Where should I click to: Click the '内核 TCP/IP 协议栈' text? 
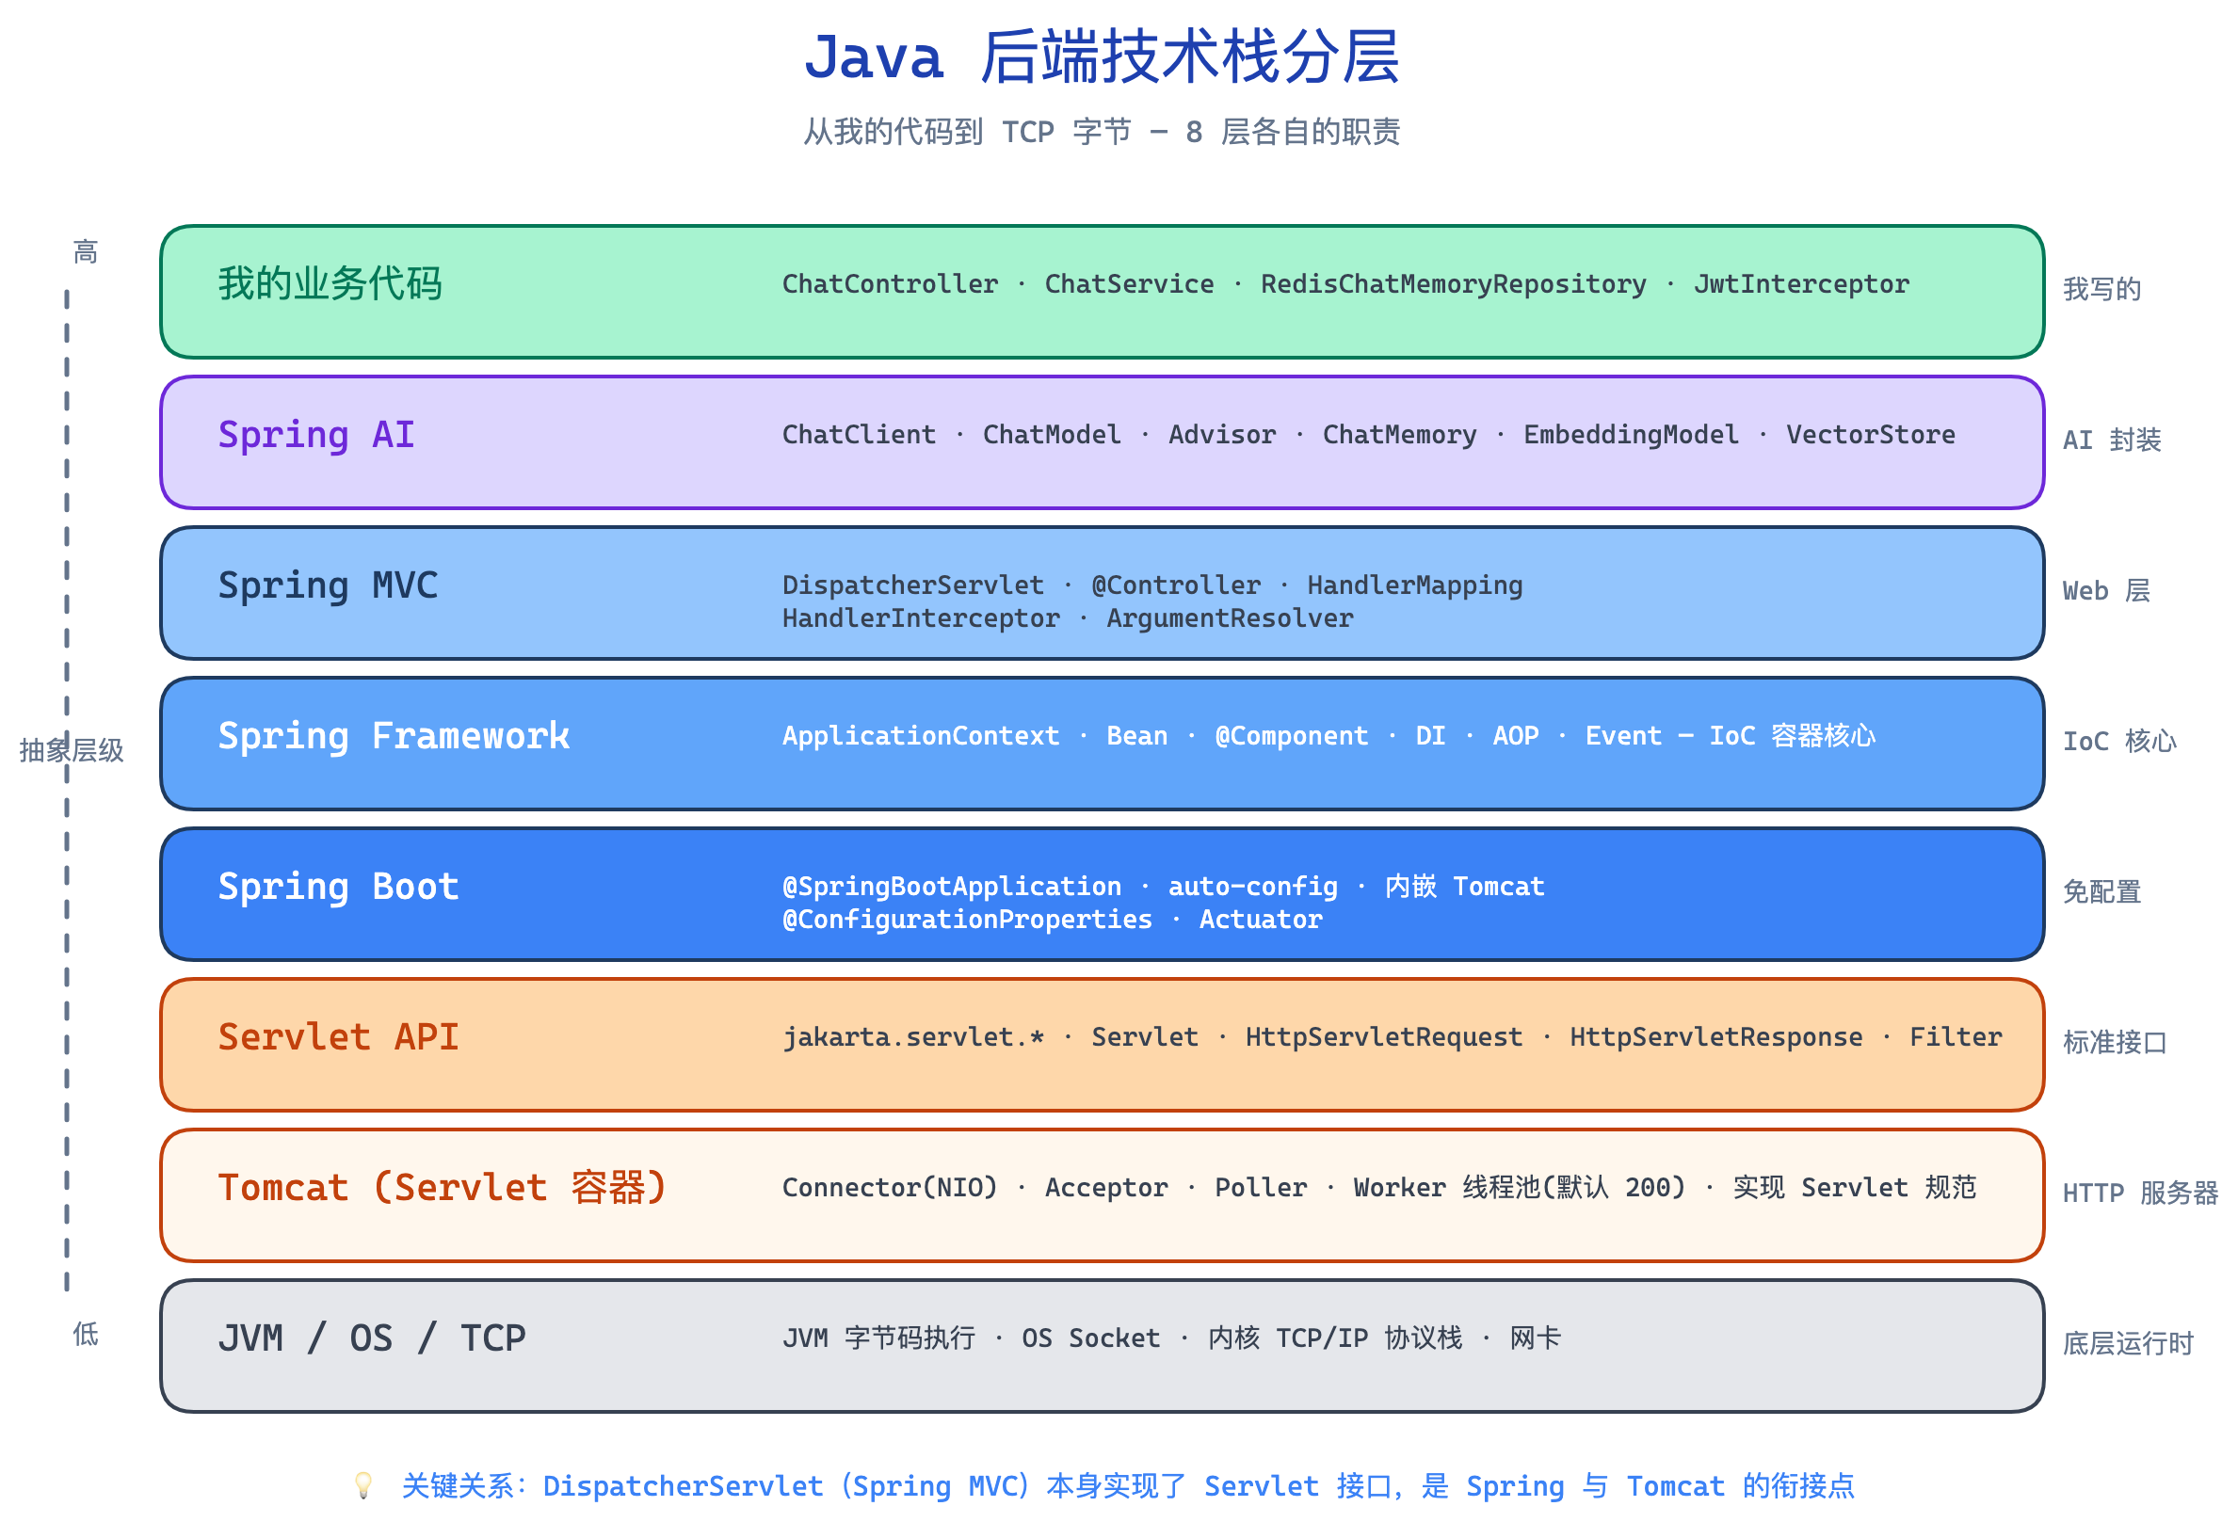click(x=1336, y=1338)
